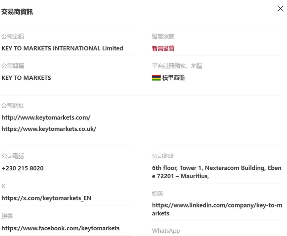
Task: Click the short company name KEY TO MARKETS
Action: (26, 78)
